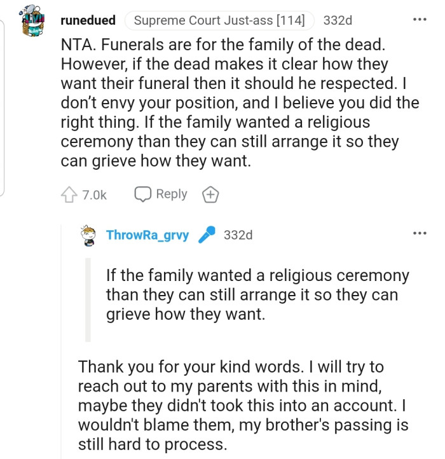The height and width of the screenshot is (459, 445).
Task: Click the 7.0k vote count
Action: pyautogui.click(x=94, y=195)
